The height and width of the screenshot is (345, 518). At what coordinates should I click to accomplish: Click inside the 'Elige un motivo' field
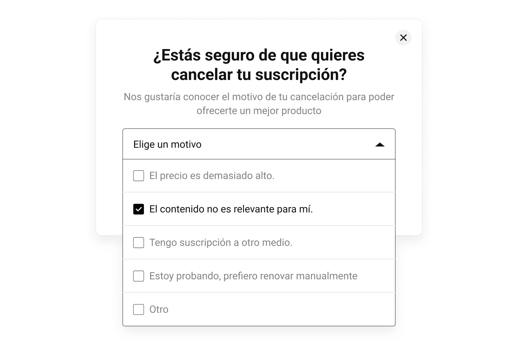(217, 144)
